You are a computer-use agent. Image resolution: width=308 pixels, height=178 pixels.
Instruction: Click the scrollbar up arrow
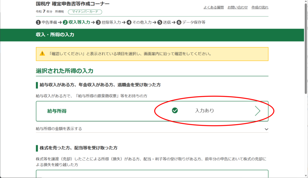305,2
